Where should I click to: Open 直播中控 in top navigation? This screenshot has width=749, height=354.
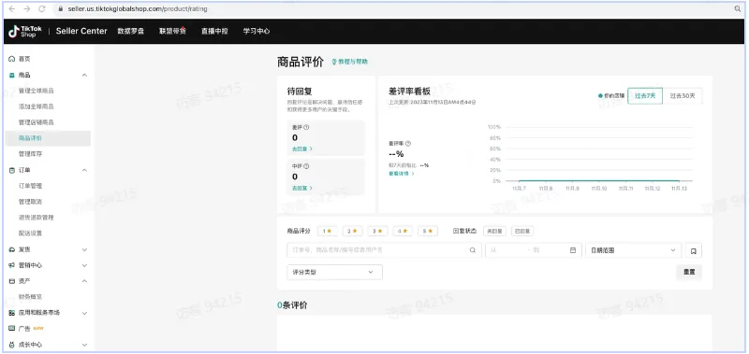214,31
